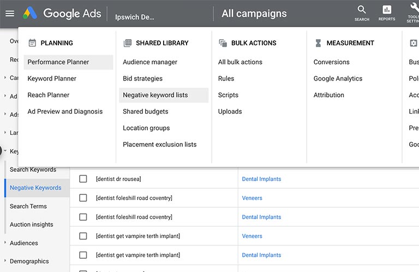Screen dimensions: 419x272
Task: Expand the Audiences sidebar section
Action: coord(5,243)
